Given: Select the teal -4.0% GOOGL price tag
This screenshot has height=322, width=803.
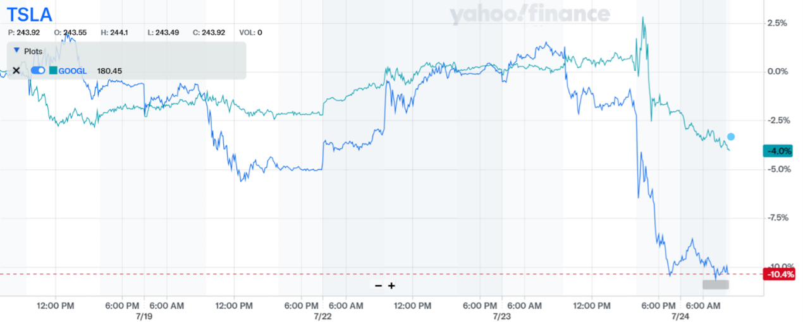Looking at the screenshot, I should coord(778,151).
